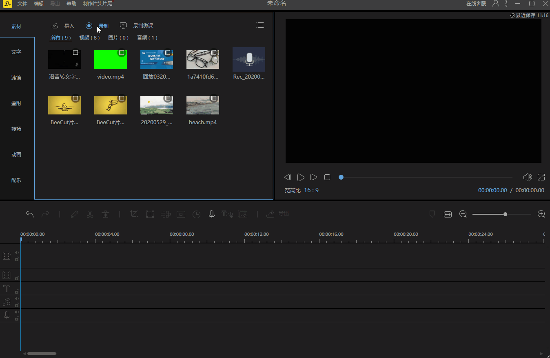The image size is (550, 358).
Task: Zoom in timeline with plus magnifier
Action: 541,214
